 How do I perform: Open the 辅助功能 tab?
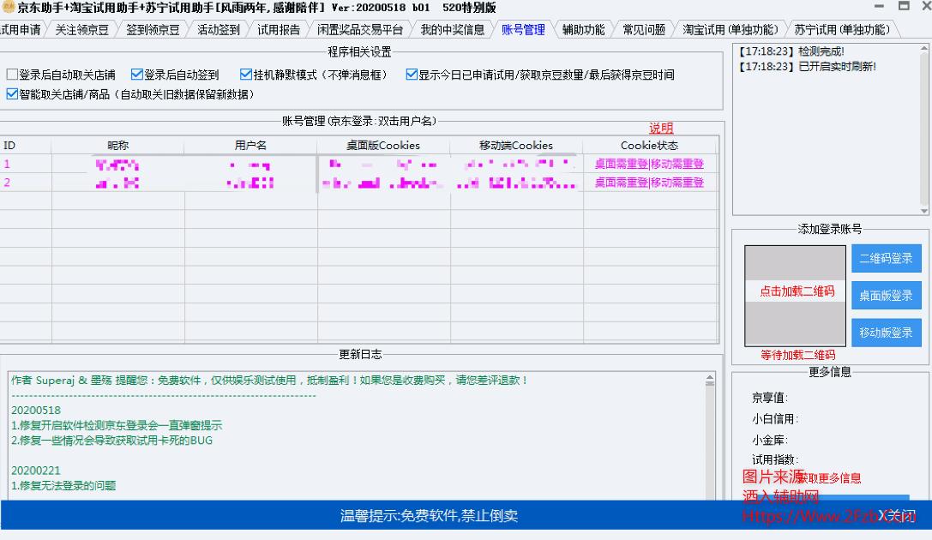pyautogui.click(x=583, y=30)
